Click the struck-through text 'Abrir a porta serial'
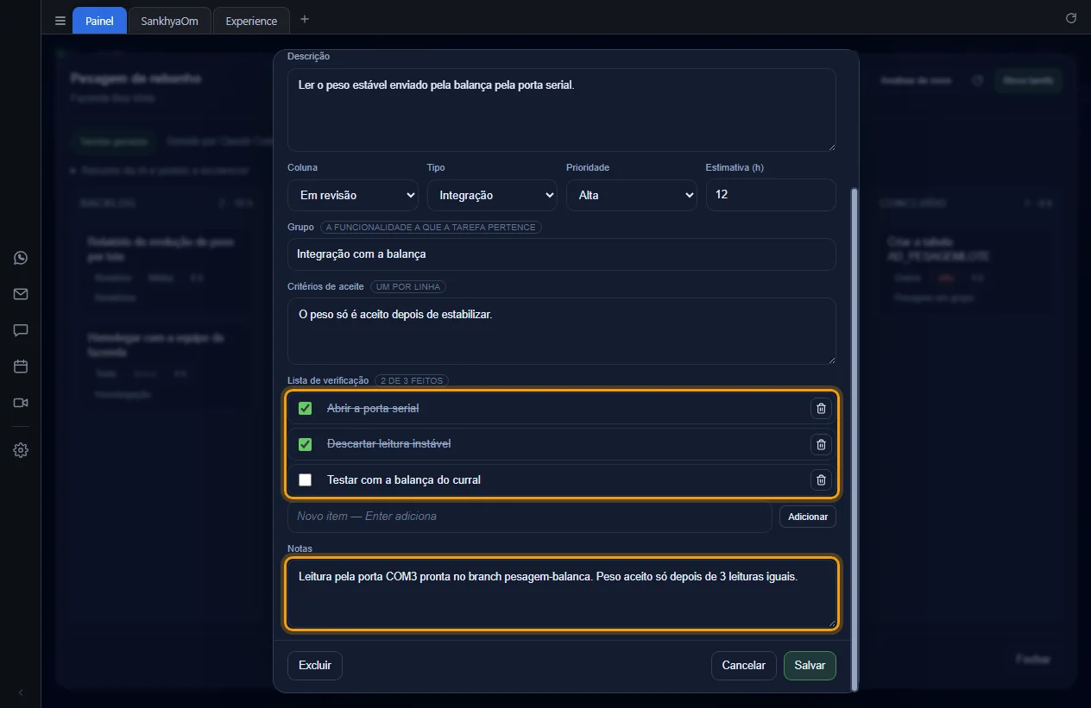 click(x=373, y=408)
